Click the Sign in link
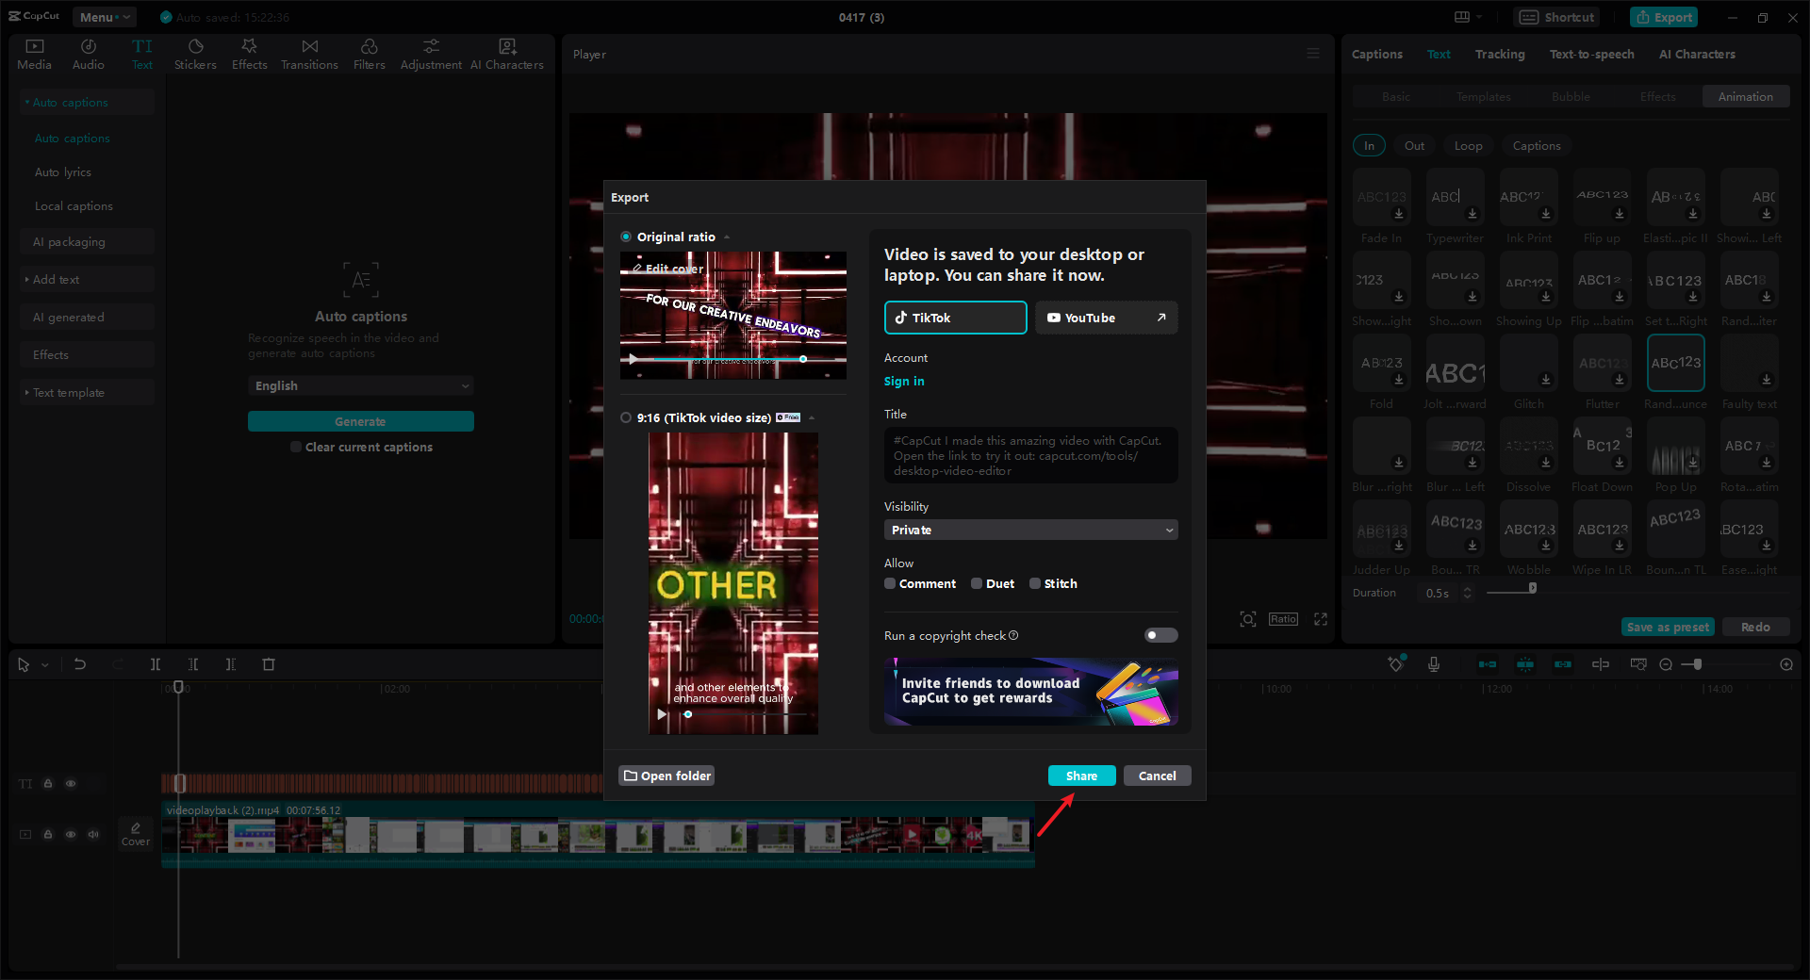Viewport: 1810px width, 980px height. pyautogui.click(x=904, y=382)
